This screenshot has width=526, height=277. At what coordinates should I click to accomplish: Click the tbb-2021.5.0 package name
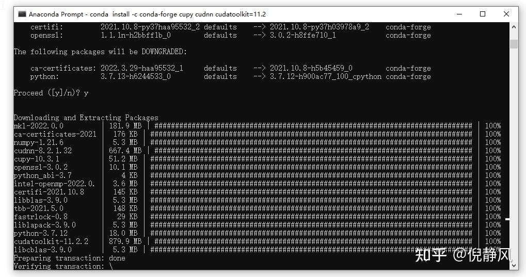pyautogui.click(x=39, y=208)
